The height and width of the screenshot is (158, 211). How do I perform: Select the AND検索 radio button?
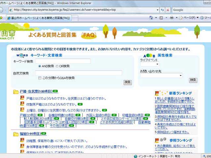(x=40, y=66)
